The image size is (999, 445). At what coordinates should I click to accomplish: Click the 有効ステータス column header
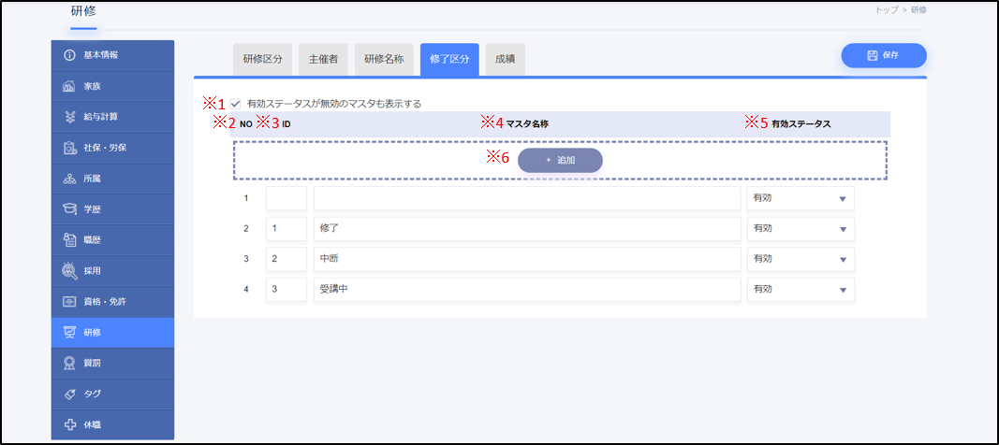pyautogui.click(x=801, y=124)
